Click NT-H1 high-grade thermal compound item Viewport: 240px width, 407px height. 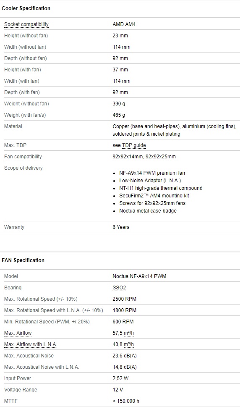pyautogui.click(x=161, y=188)
